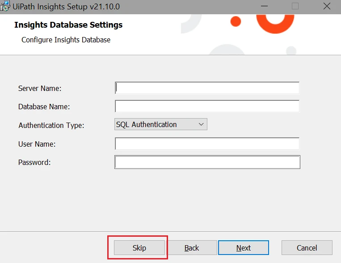Click the Authentication Type label

pyautogui.click(x=51, y=125)
